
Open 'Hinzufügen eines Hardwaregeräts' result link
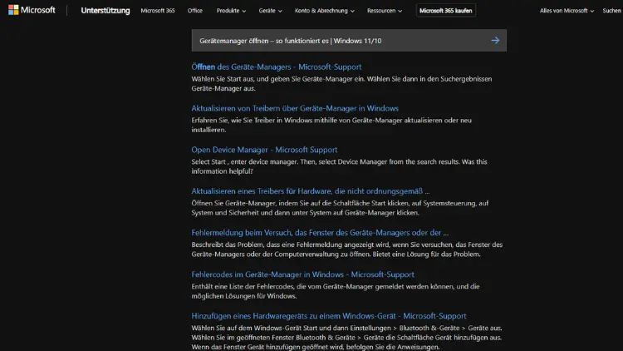[329, 315]
